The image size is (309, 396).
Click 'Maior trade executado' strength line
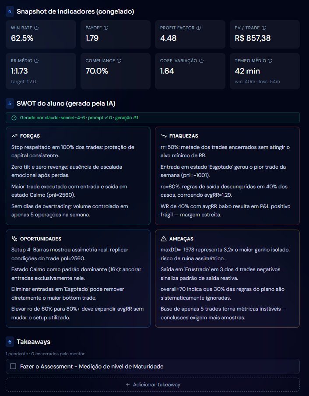pyautogui.click(x=69, y=191)
